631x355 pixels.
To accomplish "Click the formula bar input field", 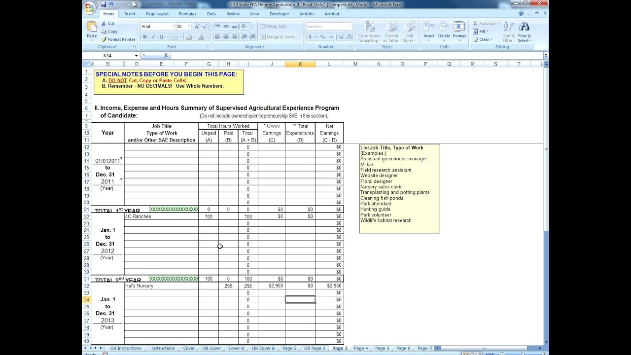I will point(357,56).
